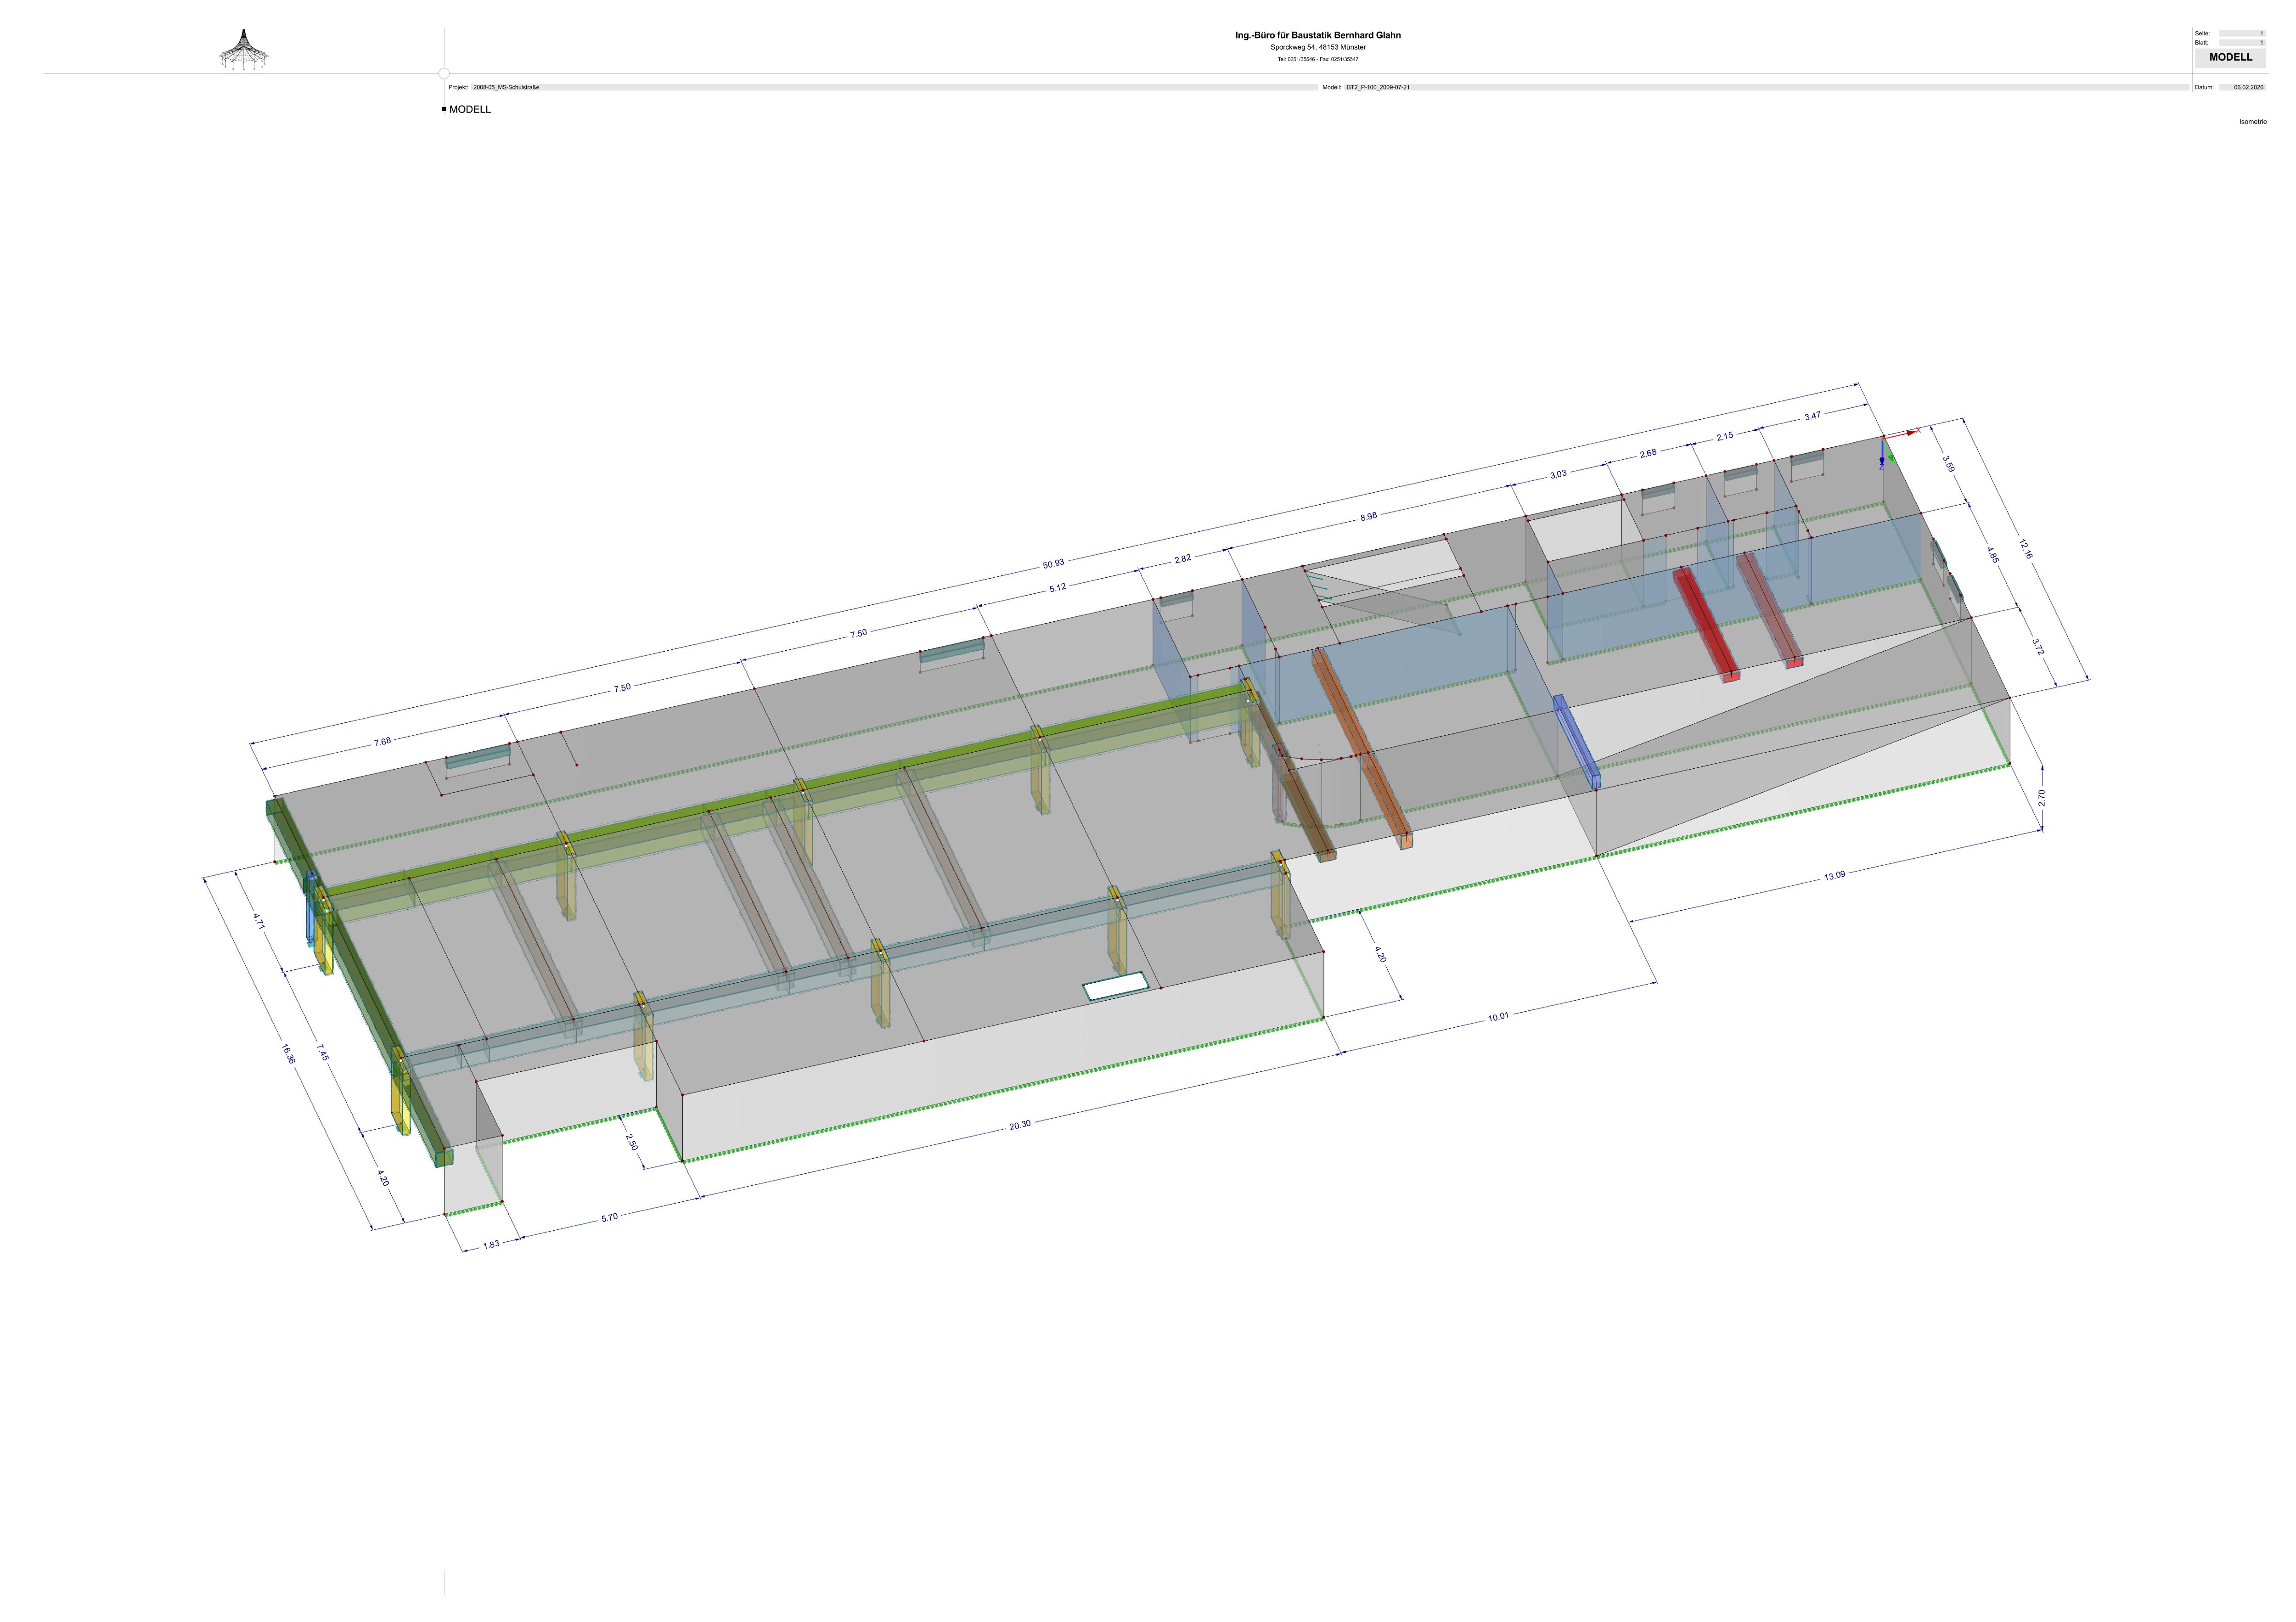Click the Datum field 06.02.2026
The image size is (2296, 1622).
pyautogui.click(x=2248, y=87)
